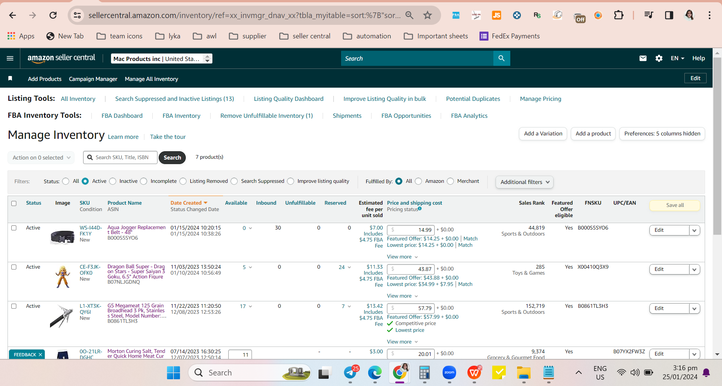Open Campaign Manager in the navigation bar
722x386 pixels.
pyautogui.click(x=93, y=79)
